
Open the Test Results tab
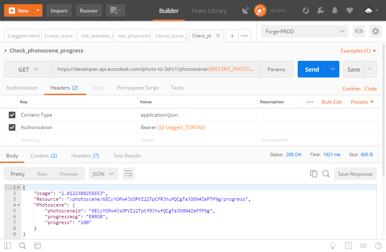coord(127,156)
